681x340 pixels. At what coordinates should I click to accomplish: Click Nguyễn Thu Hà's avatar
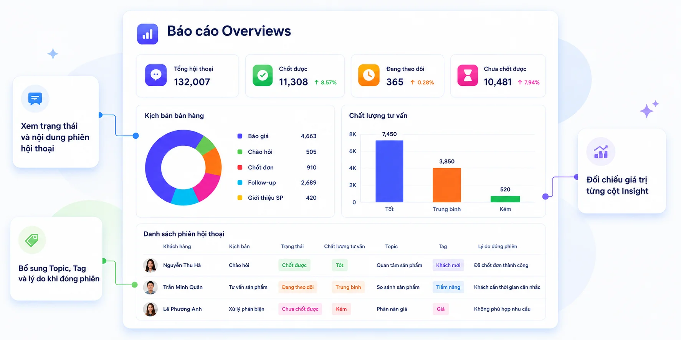[x=150, y=265]
